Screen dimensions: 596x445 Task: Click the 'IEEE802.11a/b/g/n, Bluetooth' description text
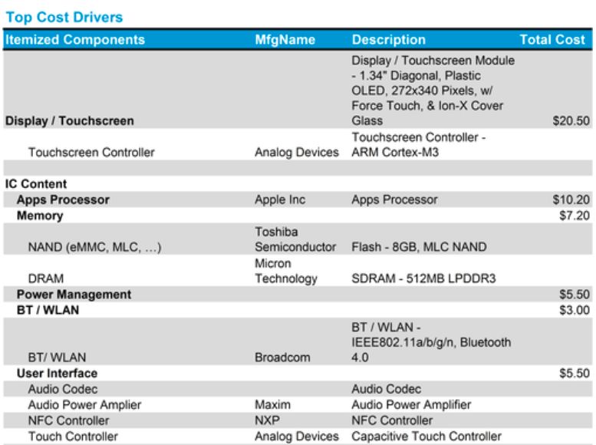click(x=431, y=342)
